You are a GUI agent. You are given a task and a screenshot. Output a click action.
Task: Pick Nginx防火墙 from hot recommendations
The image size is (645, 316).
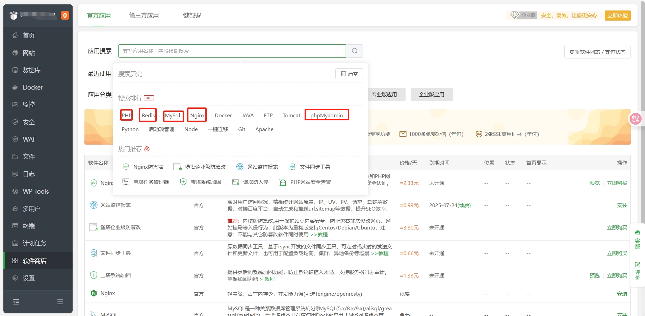[x=148, y=167]
